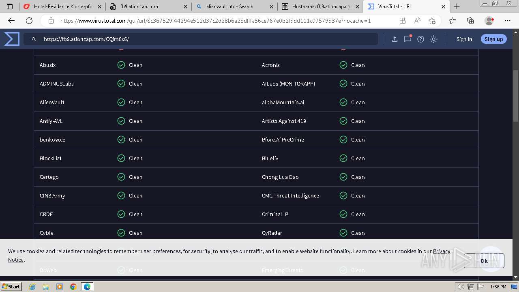Open the Collections icon
Screen dimensions: 519x292
[x=470, y=21]
